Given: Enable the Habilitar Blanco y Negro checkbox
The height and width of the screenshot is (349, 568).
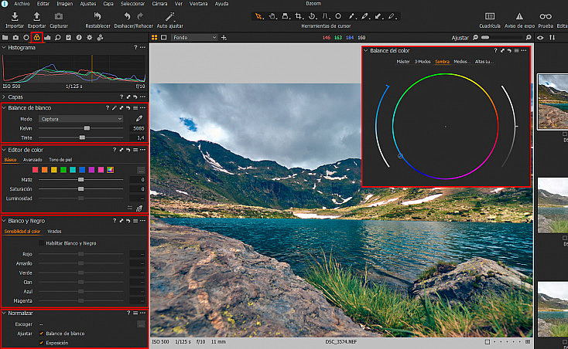Looking at the screenshot, I should click(x=41, y=243).
